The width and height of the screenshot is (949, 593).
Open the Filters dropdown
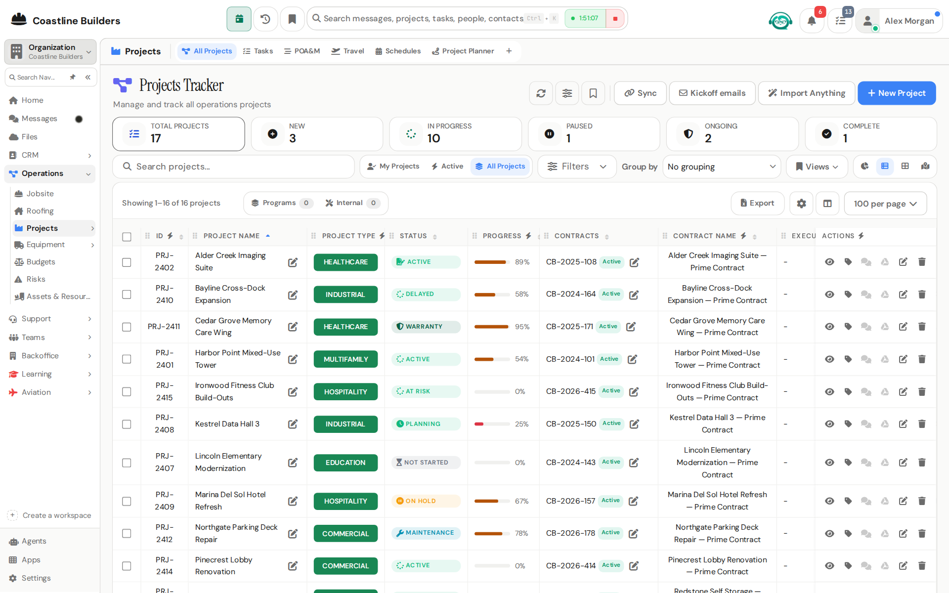(577, 167)
